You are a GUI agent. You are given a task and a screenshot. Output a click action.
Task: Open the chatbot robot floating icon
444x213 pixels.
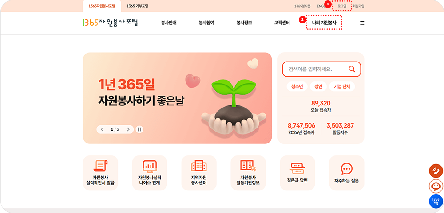coord(436,186)
